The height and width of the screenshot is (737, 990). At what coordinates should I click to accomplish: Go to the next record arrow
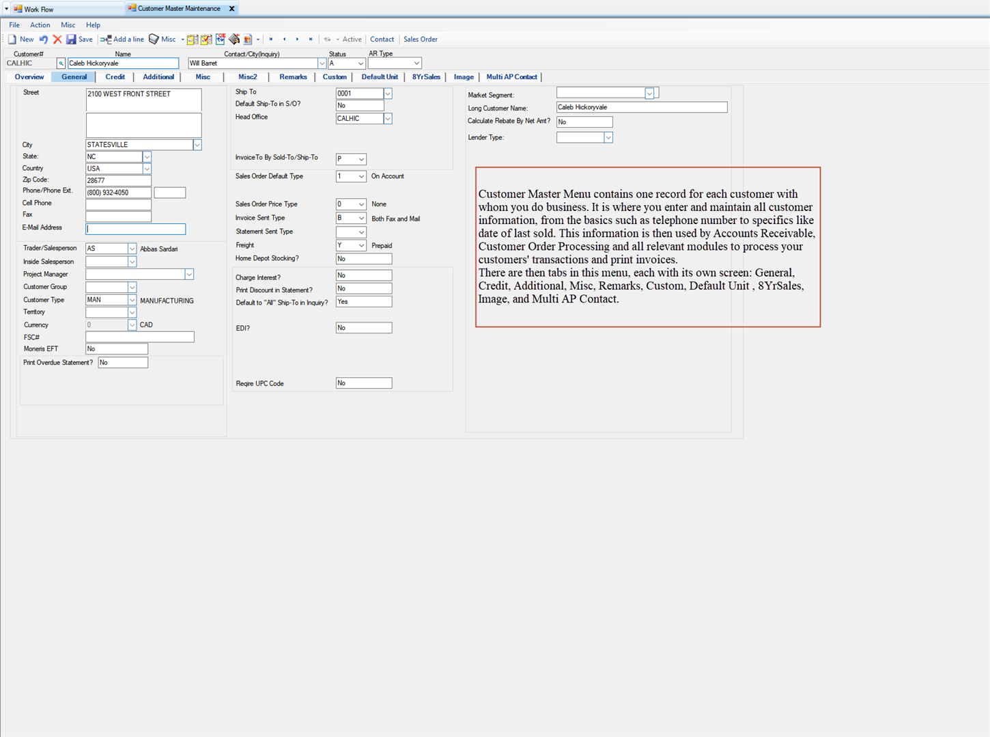click(297, 40)
